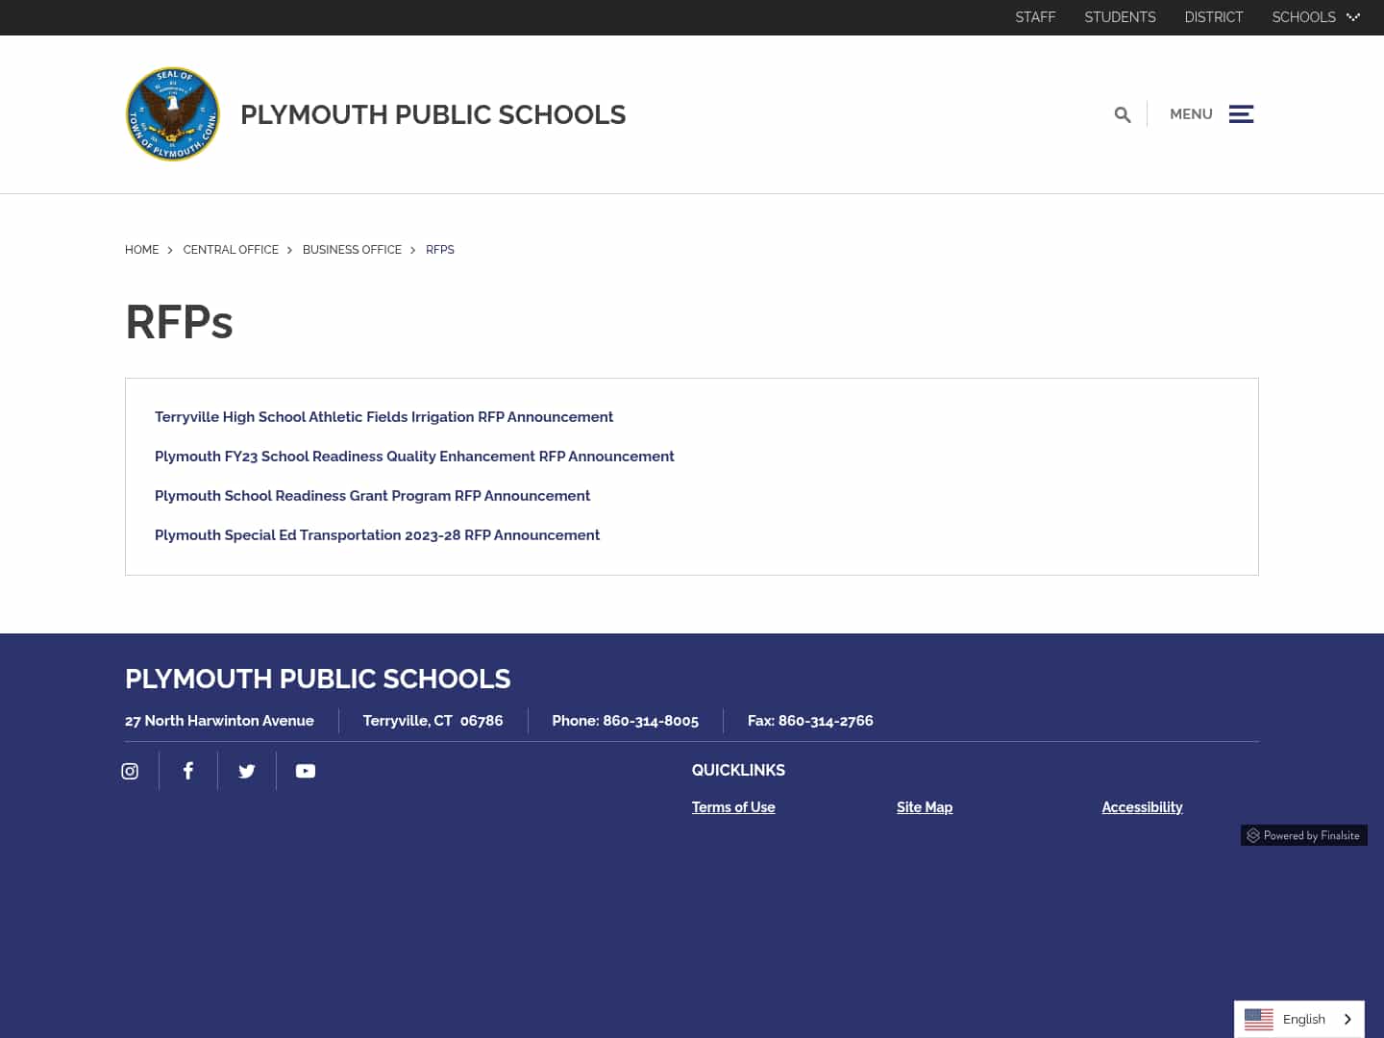Open the Twitter social icon
This screenshot has height=1038, width=1384.
[x=247, y=771]
